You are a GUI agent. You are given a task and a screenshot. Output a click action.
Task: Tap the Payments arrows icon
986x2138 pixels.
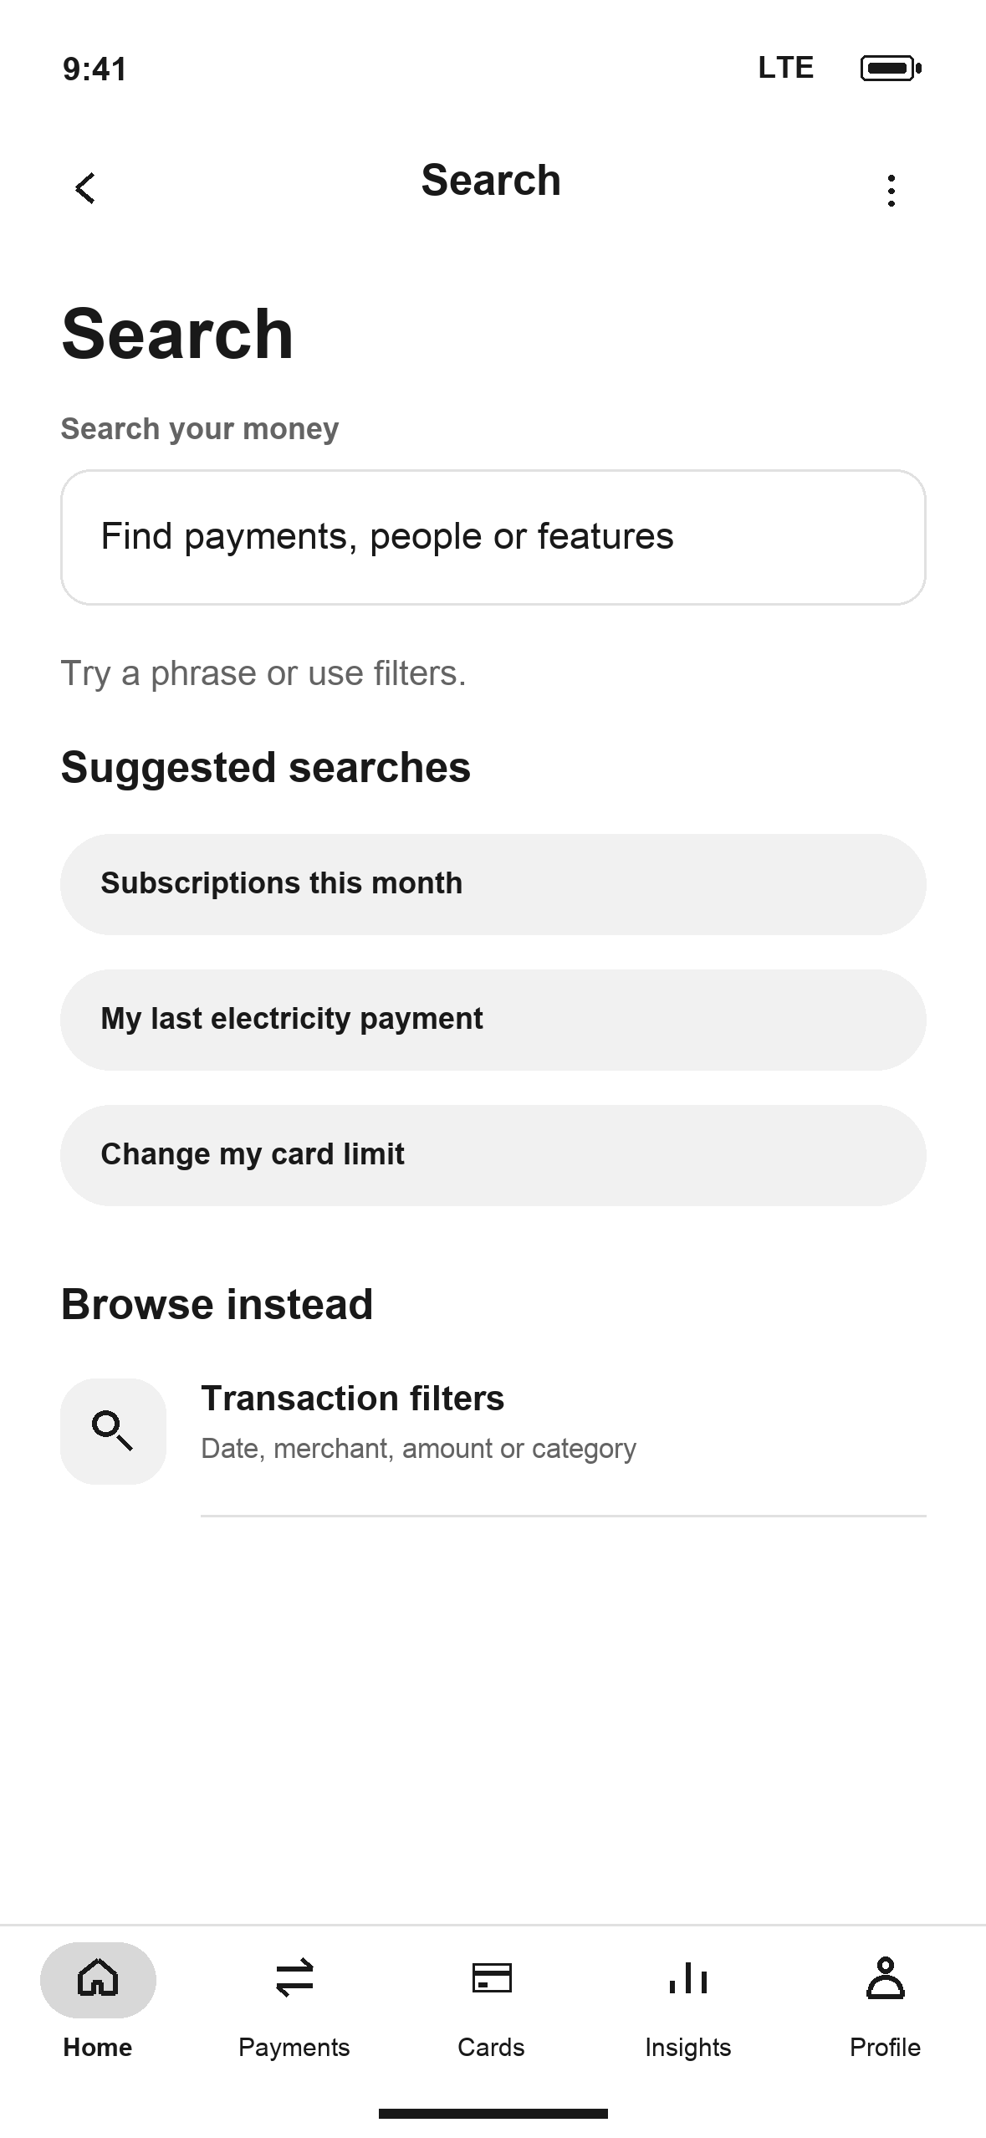294,1978
